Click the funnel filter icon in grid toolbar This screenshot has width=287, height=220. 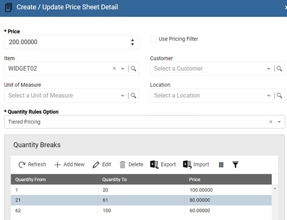click(236, 164)
